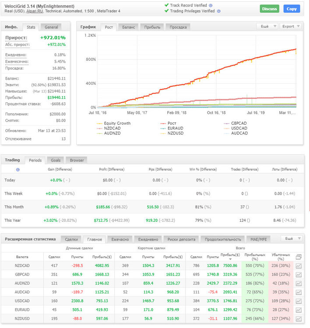Sort by Прибыльных (%) column header
310x328 pixels.
(255, 257)
